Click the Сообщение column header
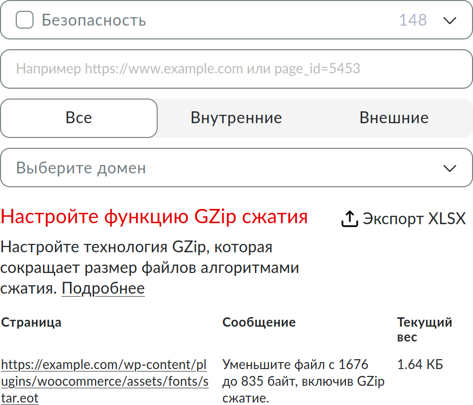The image size is (473, 405). tap(259, 322)
